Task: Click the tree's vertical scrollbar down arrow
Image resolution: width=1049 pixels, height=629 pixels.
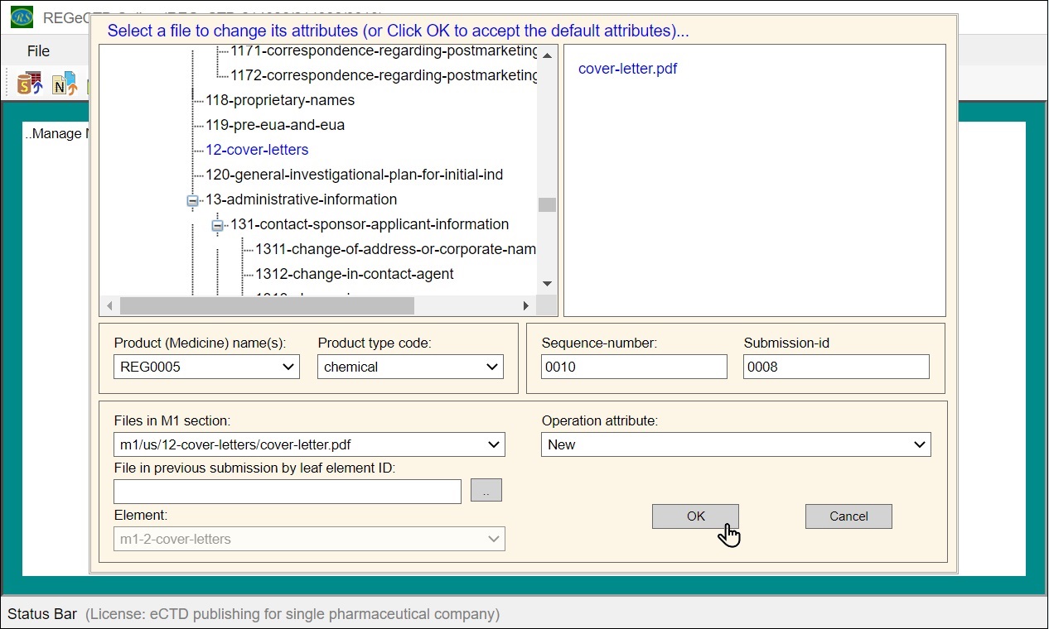Action: (x=547, y=284)
